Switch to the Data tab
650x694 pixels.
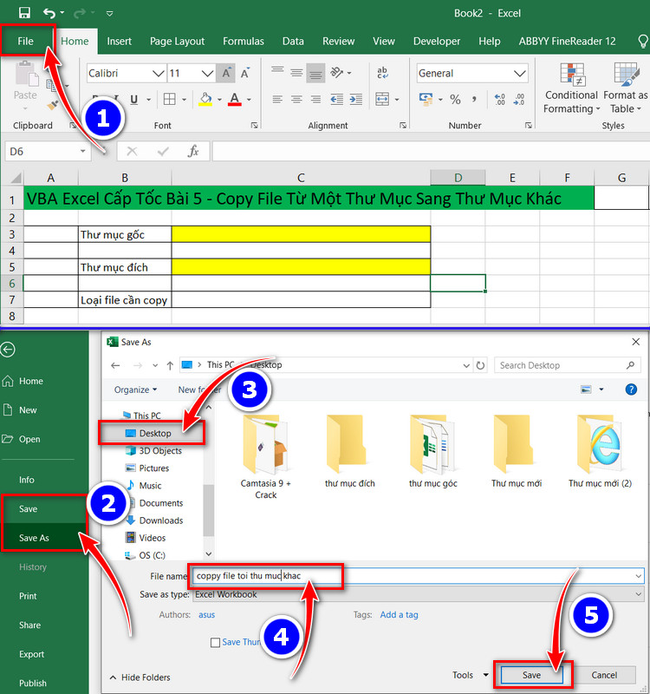293,41
